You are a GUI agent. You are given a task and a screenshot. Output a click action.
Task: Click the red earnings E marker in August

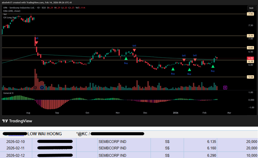click(x=35, y=87)
